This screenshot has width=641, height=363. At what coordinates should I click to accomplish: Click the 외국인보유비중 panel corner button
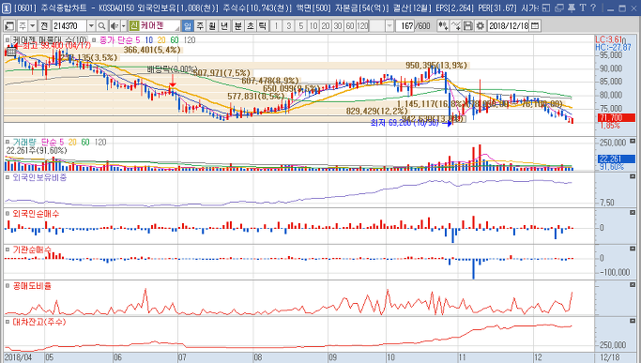[633, 176]
